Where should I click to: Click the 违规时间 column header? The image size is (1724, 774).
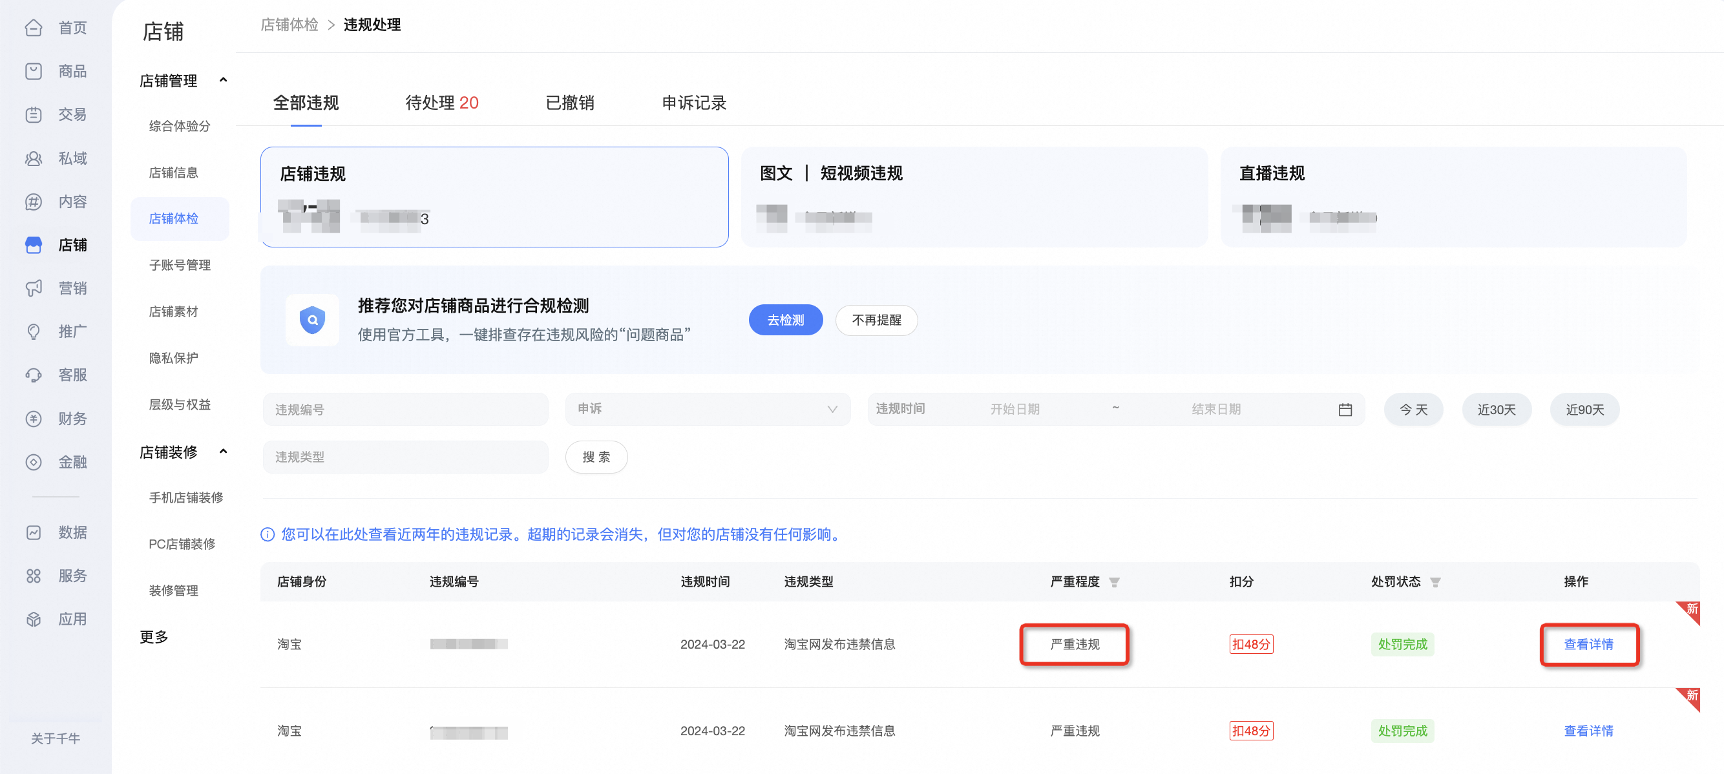pos(705,582)
